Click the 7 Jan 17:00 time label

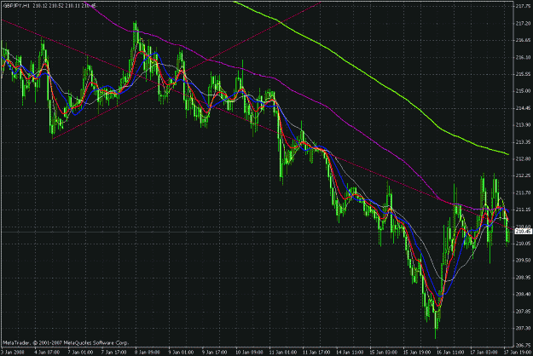coord(114,353)
